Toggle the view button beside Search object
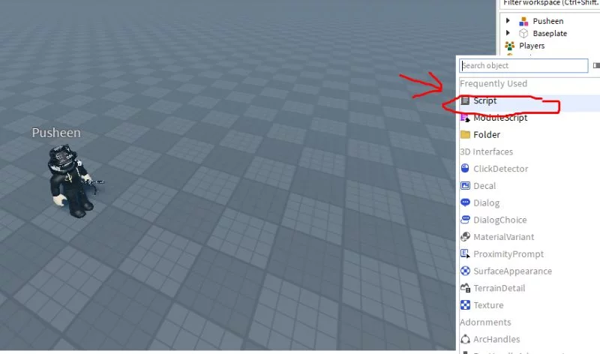Viewport: 600px width, 354px height. click(x=596, y=66)
